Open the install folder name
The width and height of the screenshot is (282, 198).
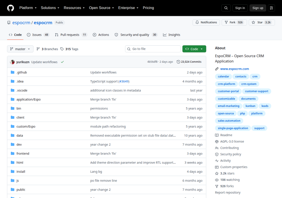[x=21, y=172]
